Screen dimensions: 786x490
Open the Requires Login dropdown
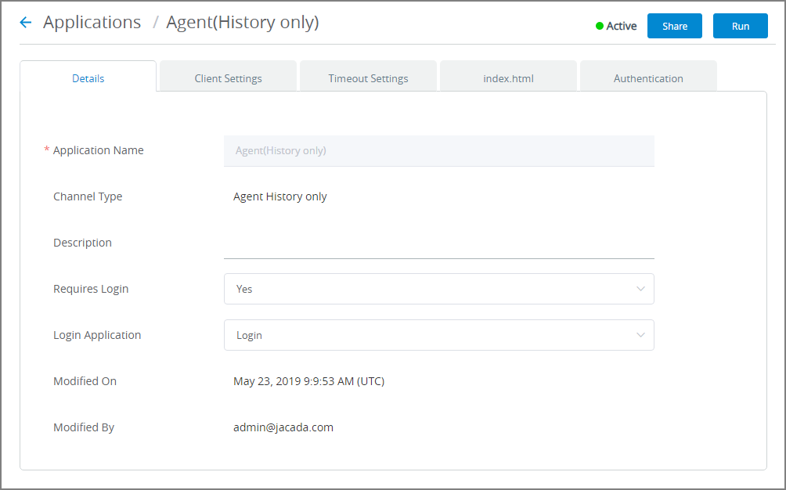coord(438,289)
